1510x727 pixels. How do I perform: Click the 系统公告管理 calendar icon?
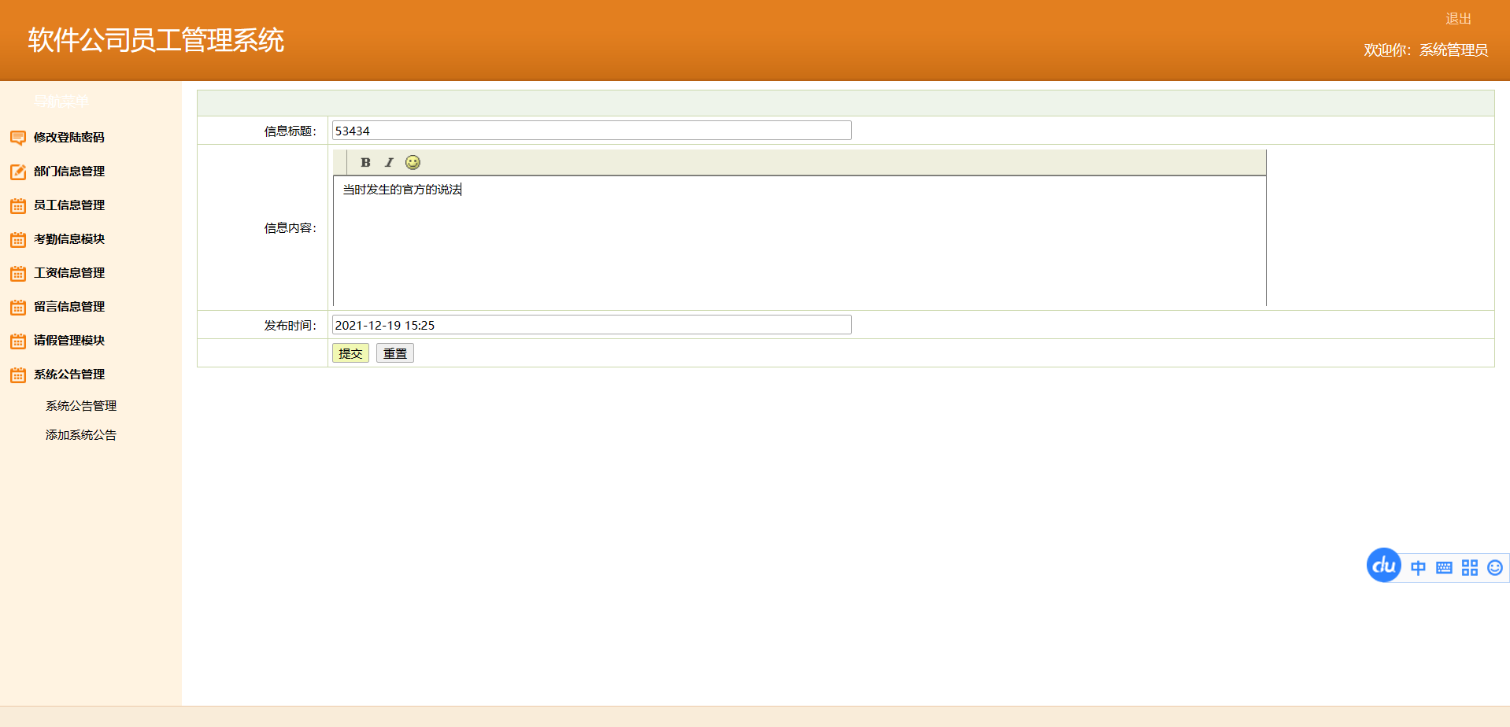pyautogui.click(x=18, y=375)
